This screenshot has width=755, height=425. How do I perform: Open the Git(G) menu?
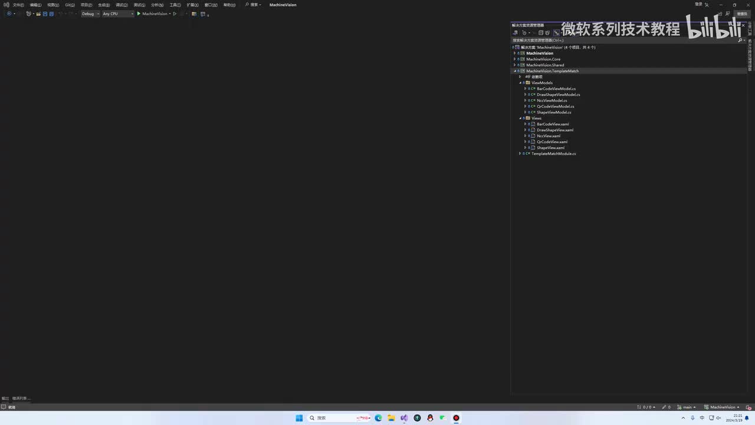70,5
